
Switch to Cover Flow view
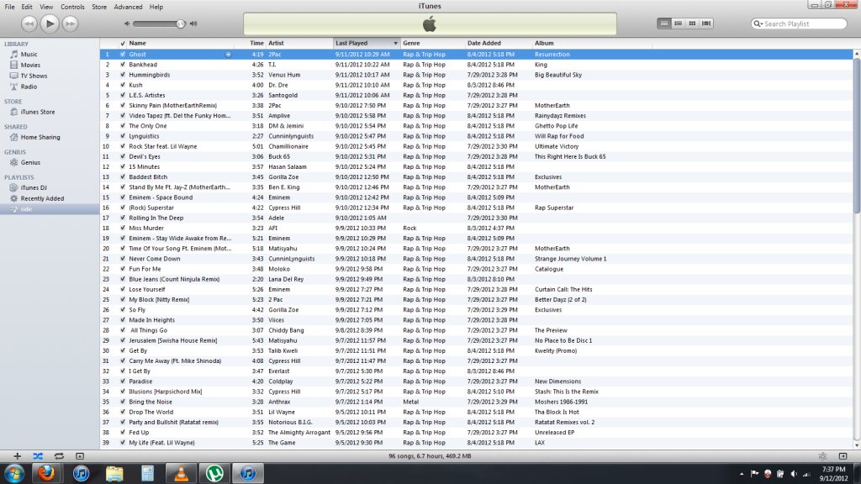[x=706, y=24]
